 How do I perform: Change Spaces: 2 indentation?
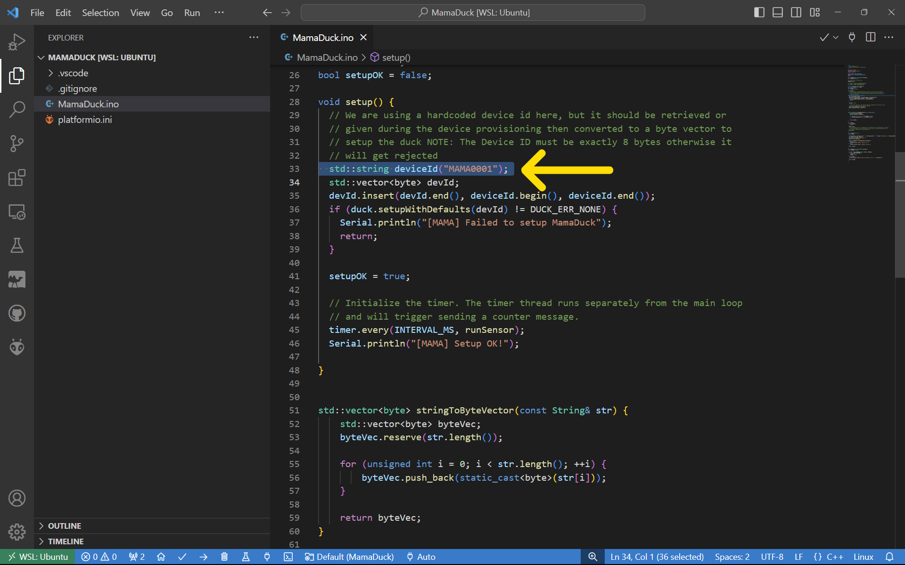tap(732, 557)
